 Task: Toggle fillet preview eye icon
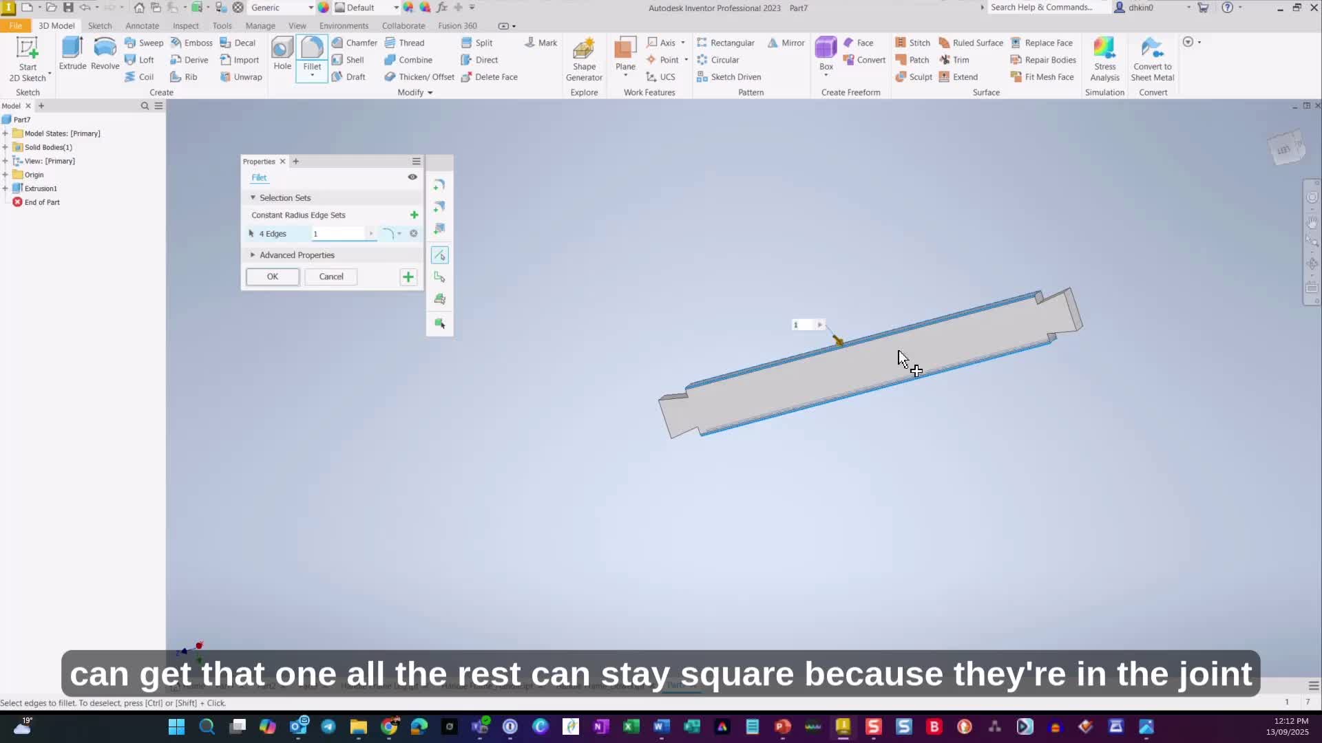point(412,177)
